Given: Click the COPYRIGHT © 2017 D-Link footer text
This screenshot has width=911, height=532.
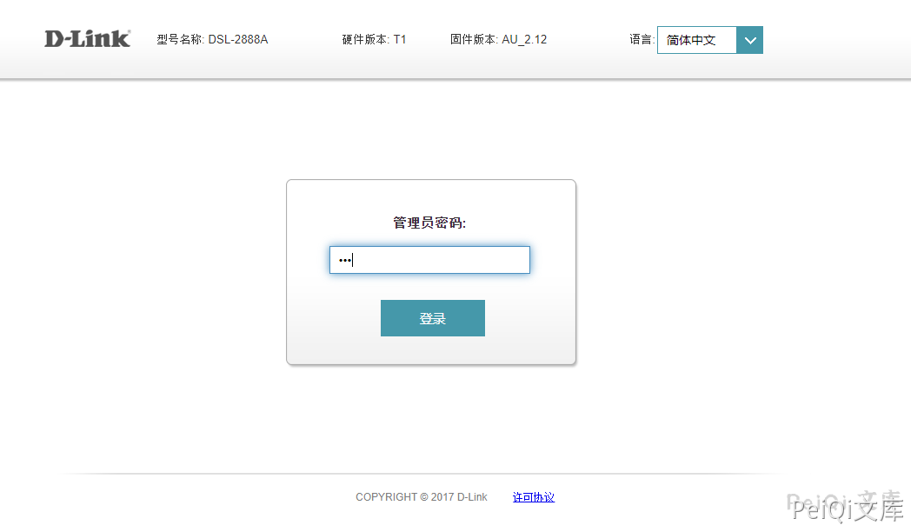Looking at the screenshot, I should tap(421, 497).
